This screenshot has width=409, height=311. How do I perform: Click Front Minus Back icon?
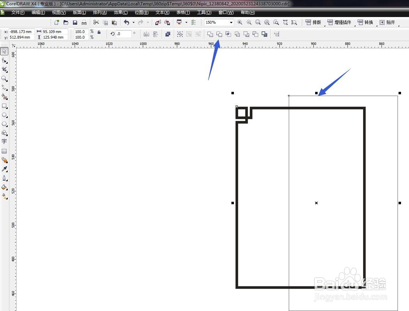pyautogui.click(x=246, y=34)
